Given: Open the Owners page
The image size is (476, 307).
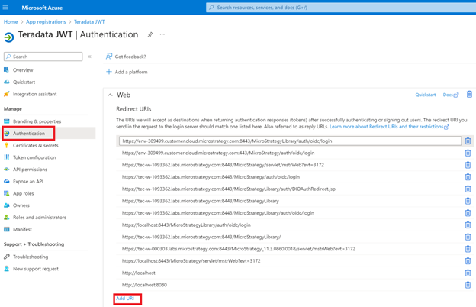Looking at the screenshot, I should click(21, 205).
